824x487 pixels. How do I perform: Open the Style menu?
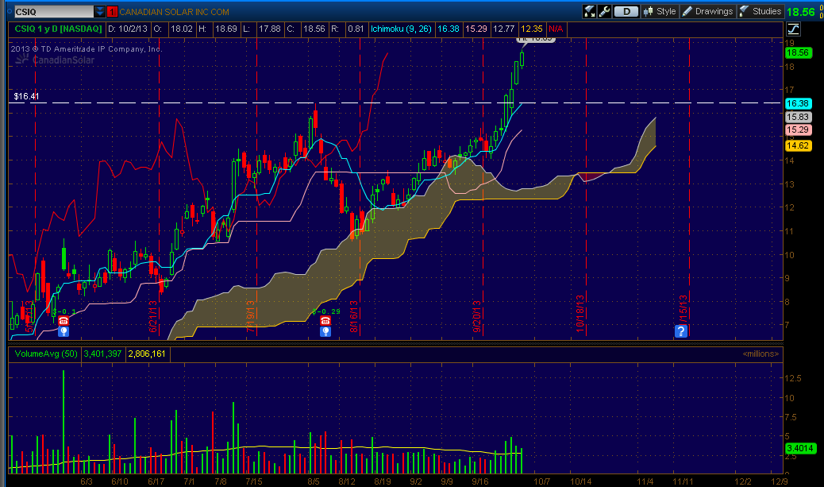tap(660, 11)
